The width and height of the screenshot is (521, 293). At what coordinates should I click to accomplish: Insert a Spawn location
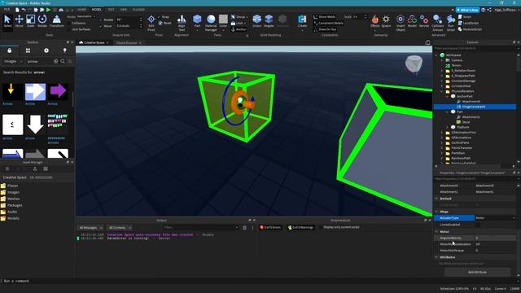point(386,21)
